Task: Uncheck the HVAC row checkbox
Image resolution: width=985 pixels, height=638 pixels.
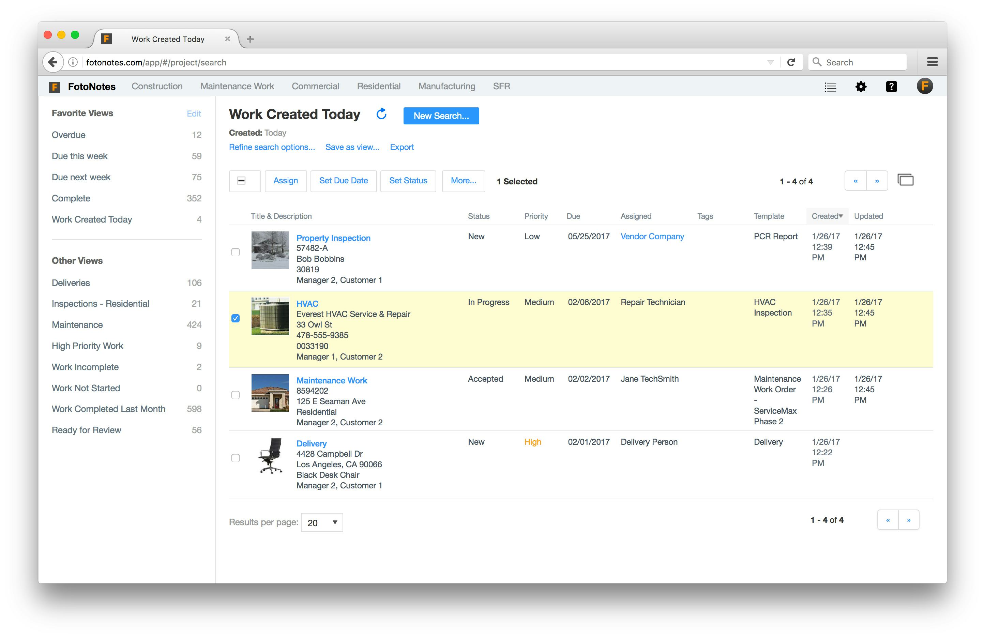Action: tap(236, 318)
